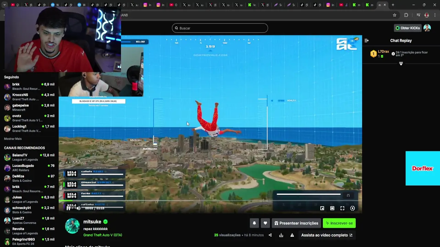Switch to the first YouTube tab
This screenshot has width=440, height=247.
[x=15, y=5]
